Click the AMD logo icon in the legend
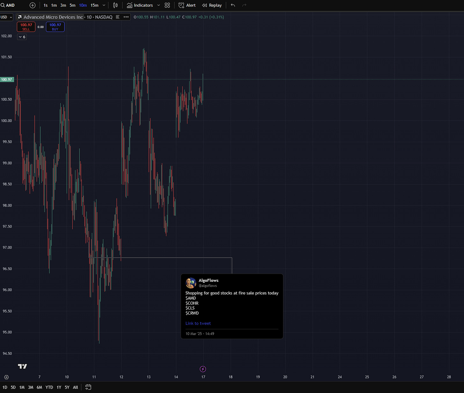464x393 pixels. pos(20,17)
